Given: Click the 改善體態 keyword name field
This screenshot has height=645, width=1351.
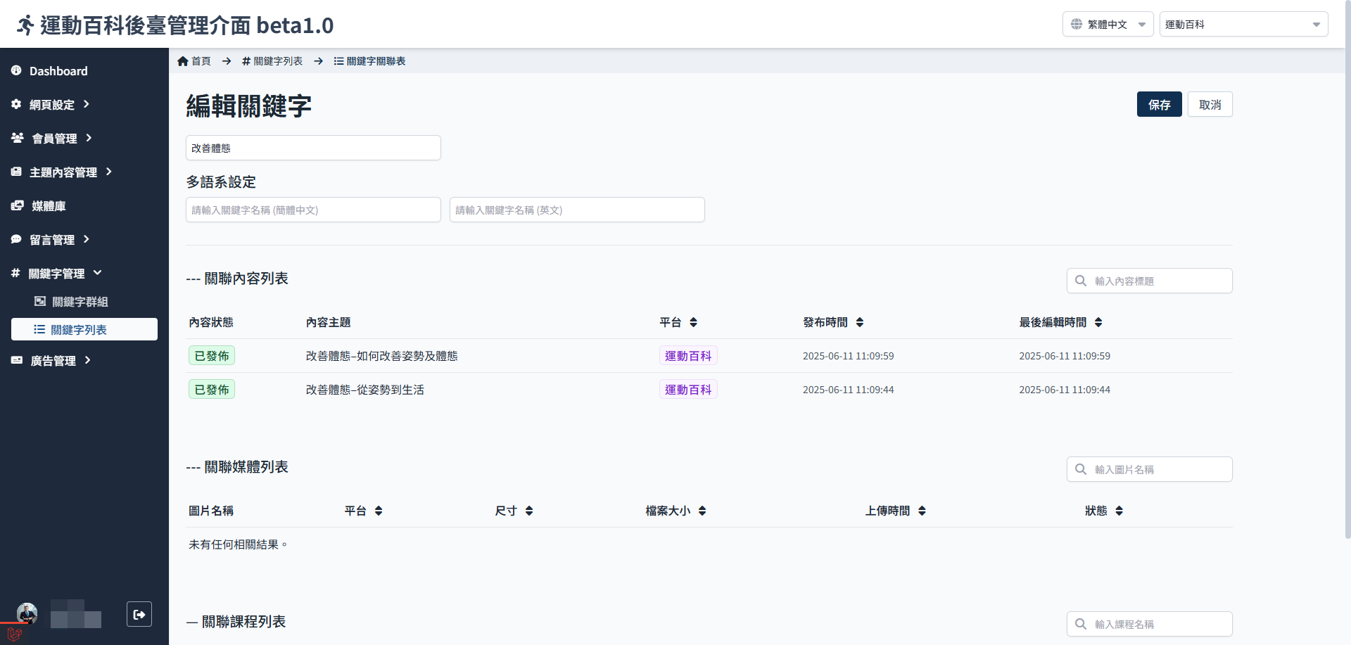Looking at the screenshot, I should [313, 148].
